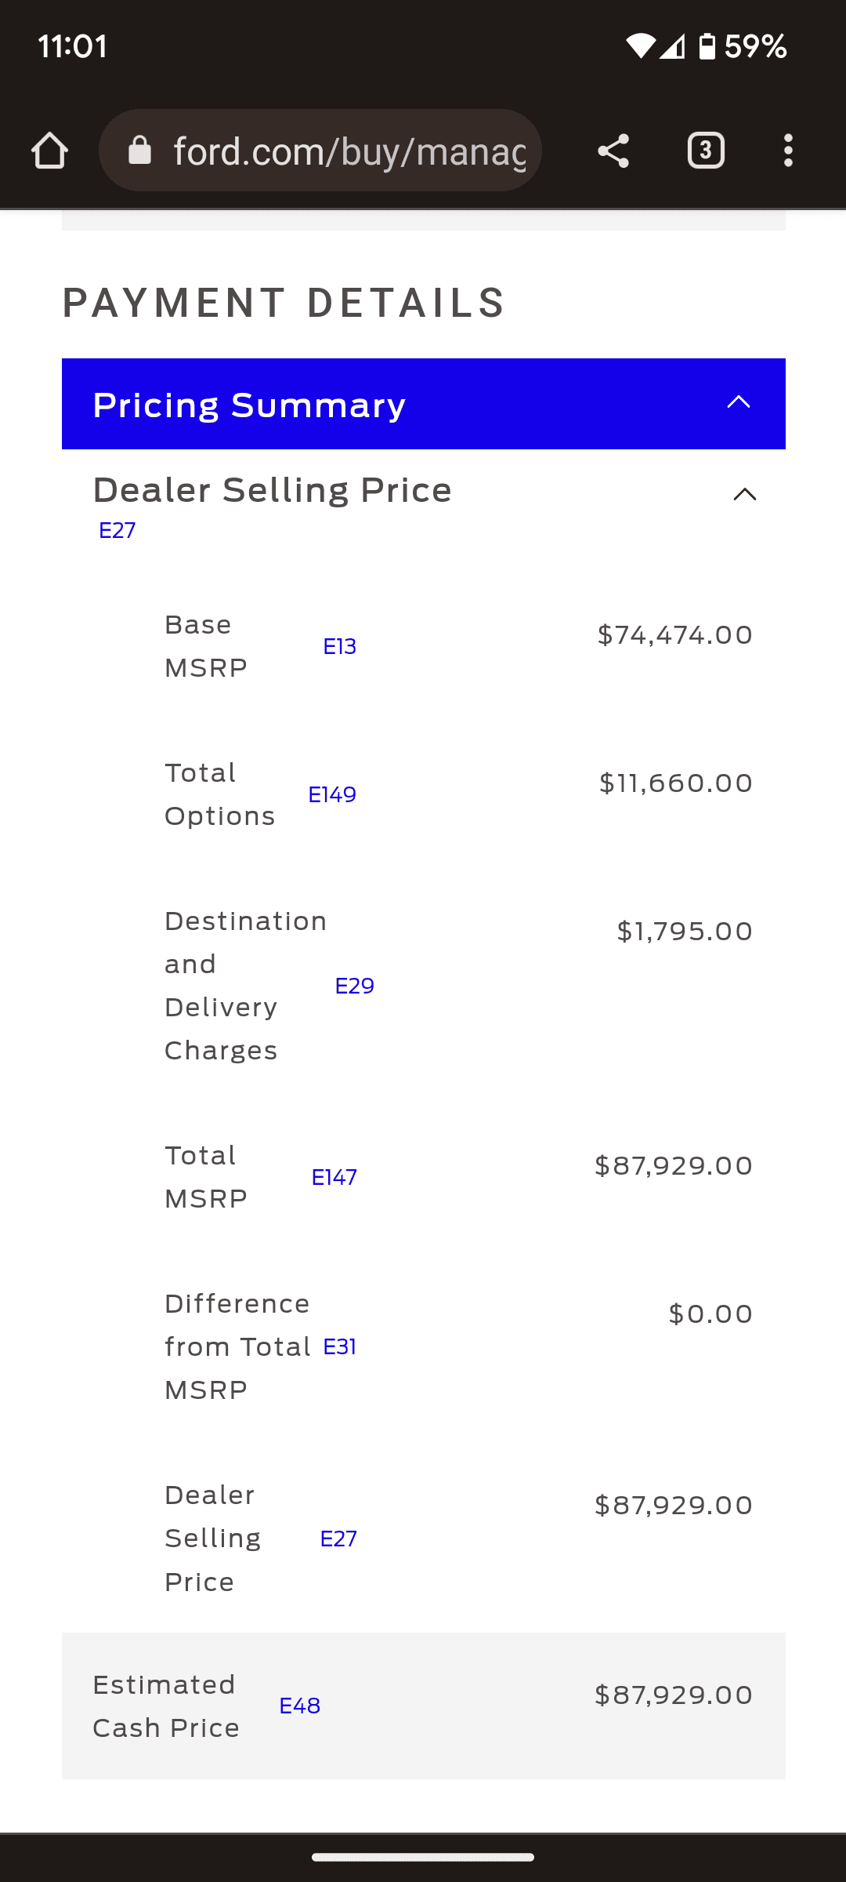Collapse the Pricing Summary section

(x=739, y=403)
